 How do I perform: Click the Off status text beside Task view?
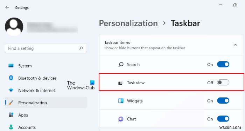click(x=210, y=83)
